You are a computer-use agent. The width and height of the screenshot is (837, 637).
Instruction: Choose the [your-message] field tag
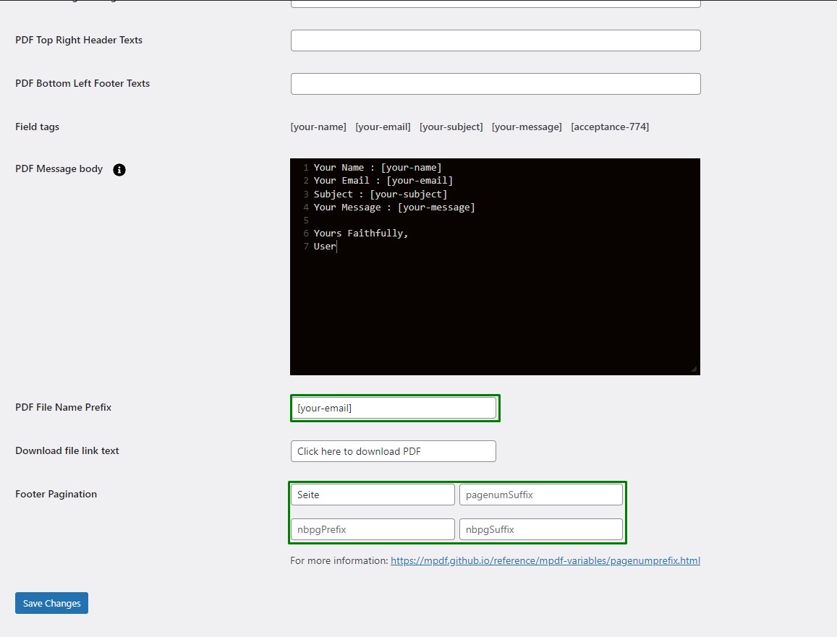coord(527,127)
